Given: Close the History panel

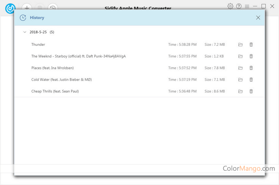Looking at the screenshot, I should [x=258, y=18].
